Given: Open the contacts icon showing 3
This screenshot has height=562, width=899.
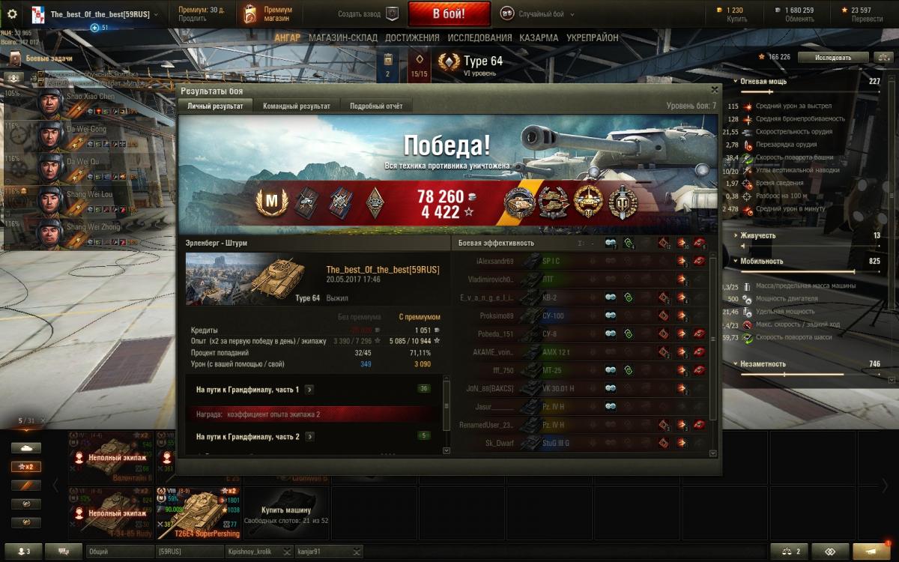Looking at the screenshot, I should pyautogui.click(x=23, y=552).
